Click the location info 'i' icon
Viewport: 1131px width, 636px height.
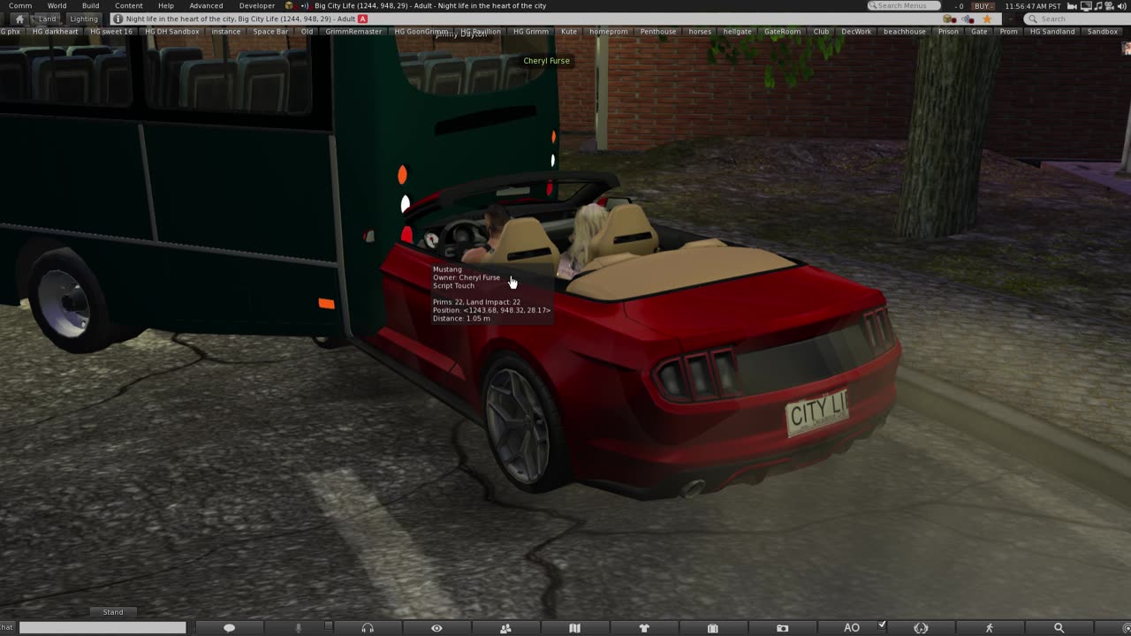(118, 19)
